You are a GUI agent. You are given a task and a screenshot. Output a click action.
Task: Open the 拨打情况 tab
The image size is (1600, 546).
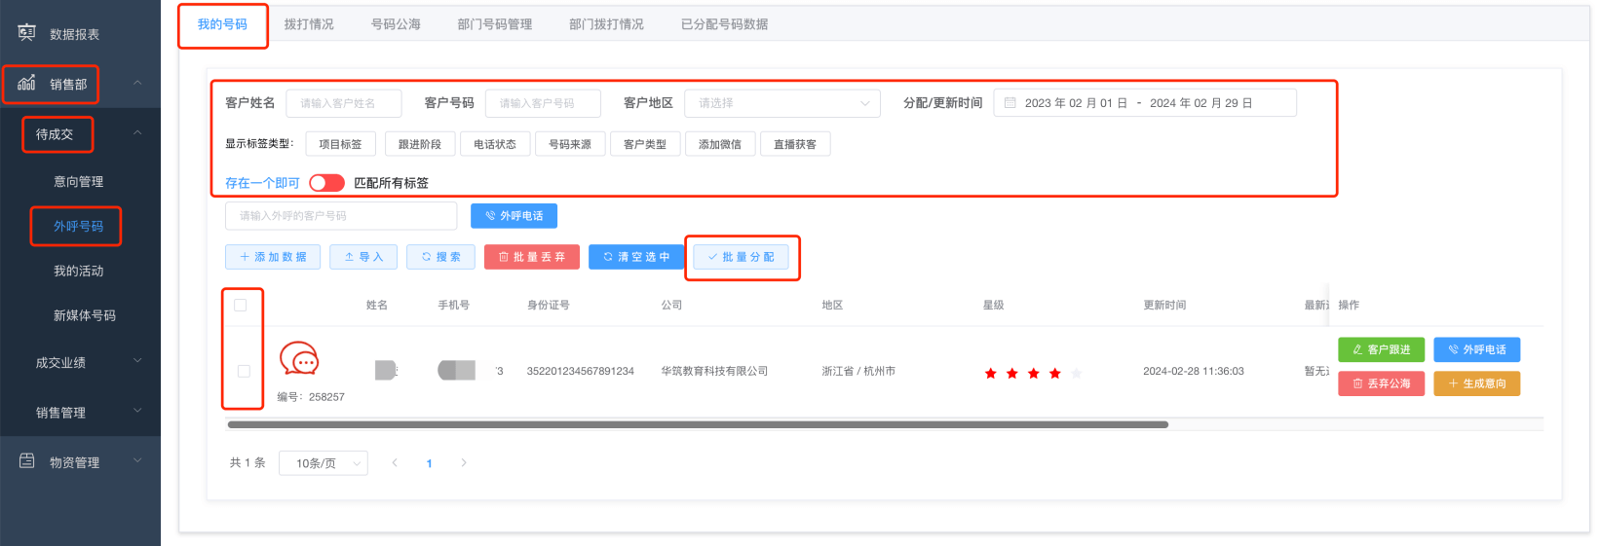coord(309,24)
